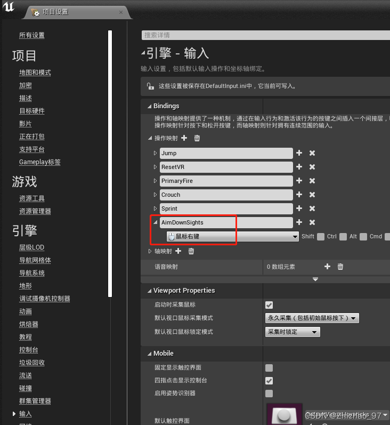The height and width of the screenshot is (425, 390).
Task: Click the 搜索详情 search field
Action: pos(266,35)
